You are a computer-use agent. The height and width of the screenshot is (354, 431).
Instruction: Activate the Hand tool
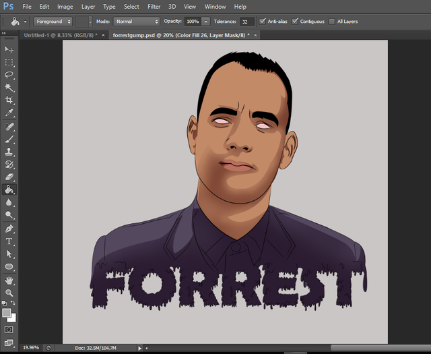pyautogui.click(x=9, y=280)
